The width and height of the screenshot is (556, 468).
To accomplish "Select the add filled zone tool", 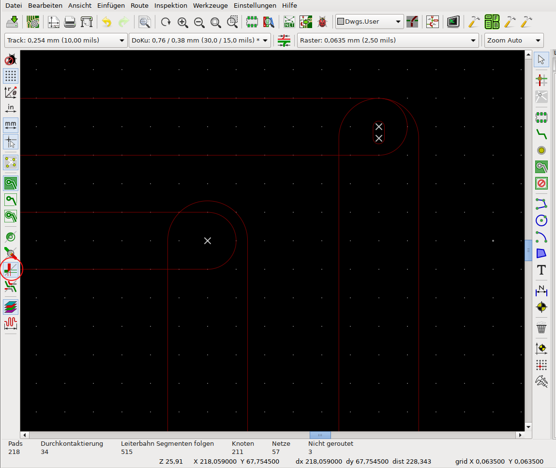I will tap(541, 167).
